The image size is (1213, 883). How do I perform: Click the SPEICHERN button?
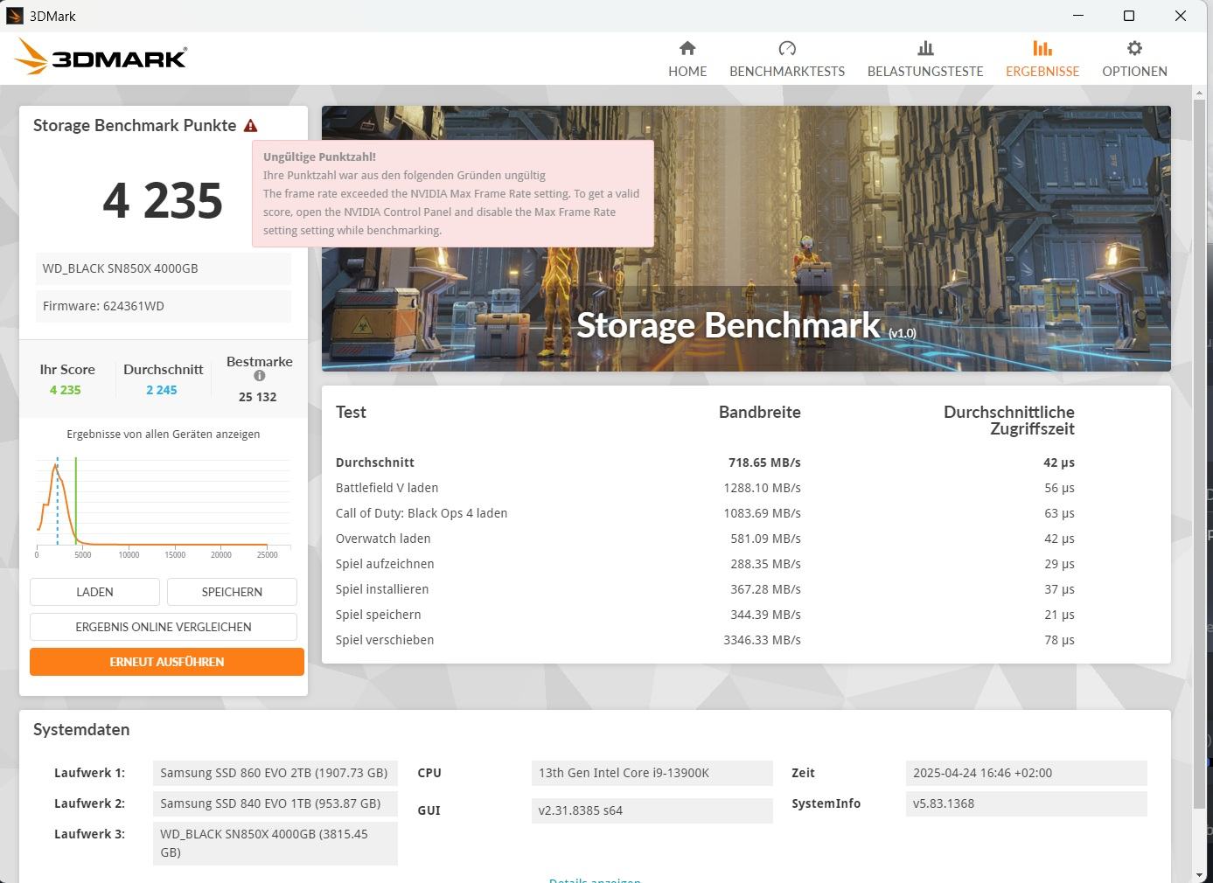point(232,592)
